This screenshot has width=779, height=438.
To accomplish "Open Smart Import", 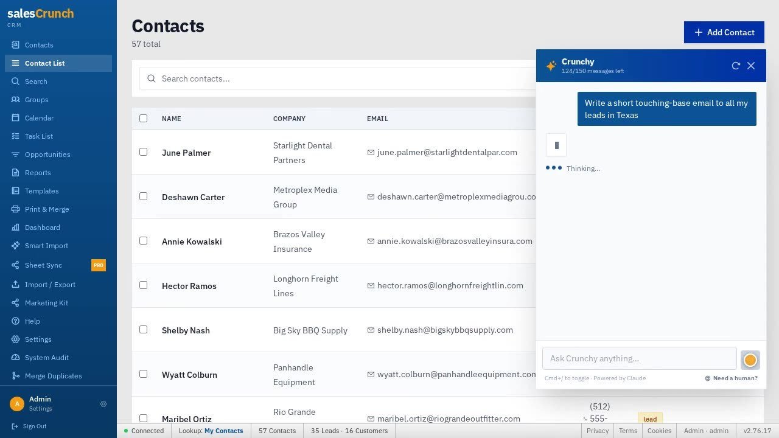I will tap(58, 246).
